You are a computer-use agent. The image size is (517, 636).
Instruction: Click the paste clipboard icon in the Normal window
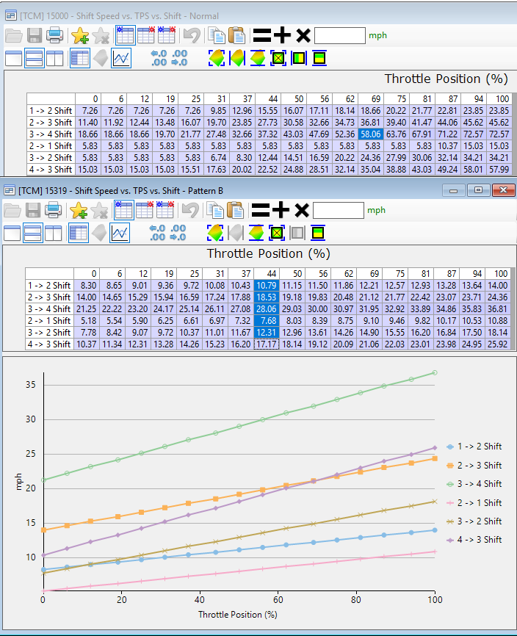click(x=236, y=36)
